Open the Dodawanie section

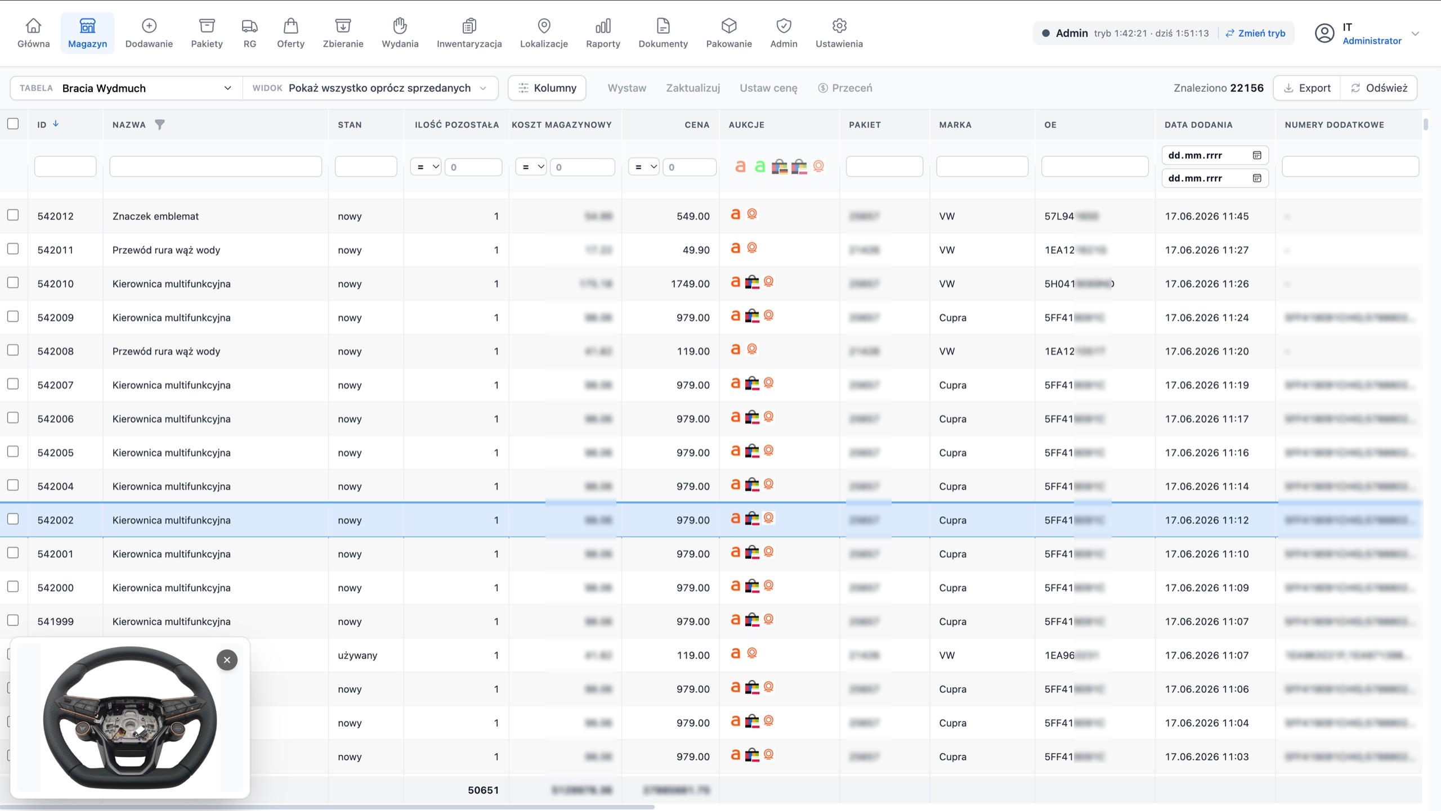tap(149, 33)
